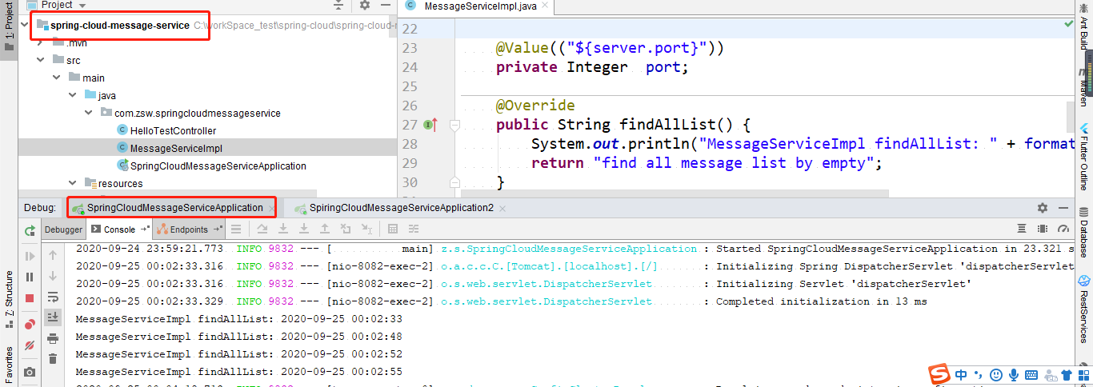Viewport: 1093px width, 387px height.
Task: Click Step Into debugger icon
Action: tap(282, 229)
